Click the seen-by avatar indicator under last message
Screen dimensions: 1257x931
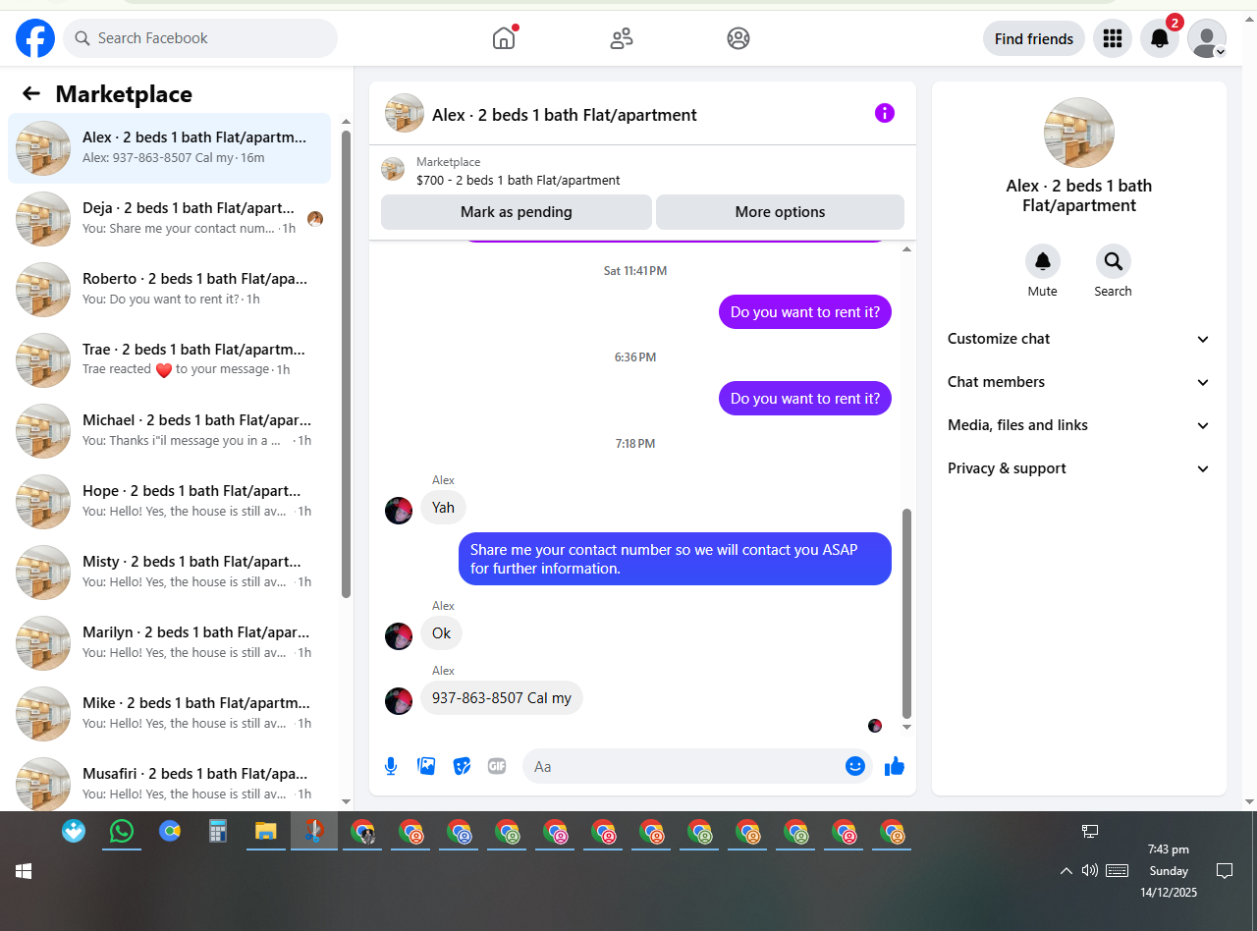(875, 726)
